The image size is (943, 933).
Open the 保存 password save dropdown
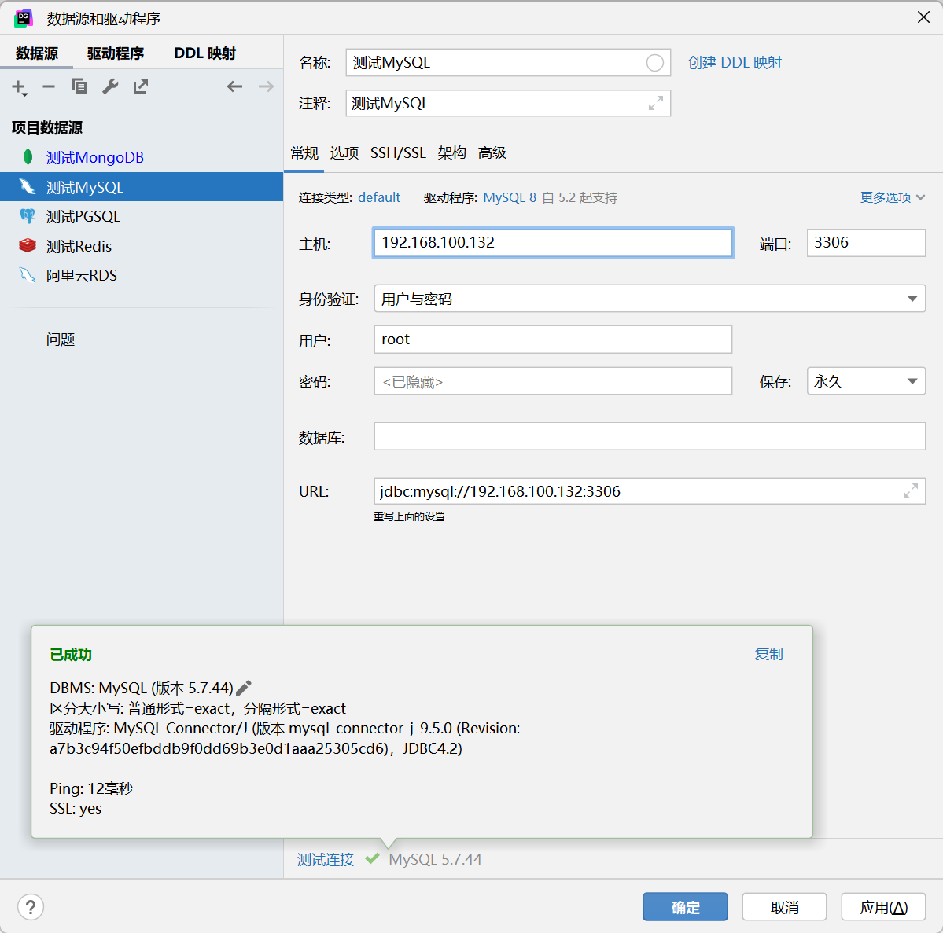[x=866, y=381]
